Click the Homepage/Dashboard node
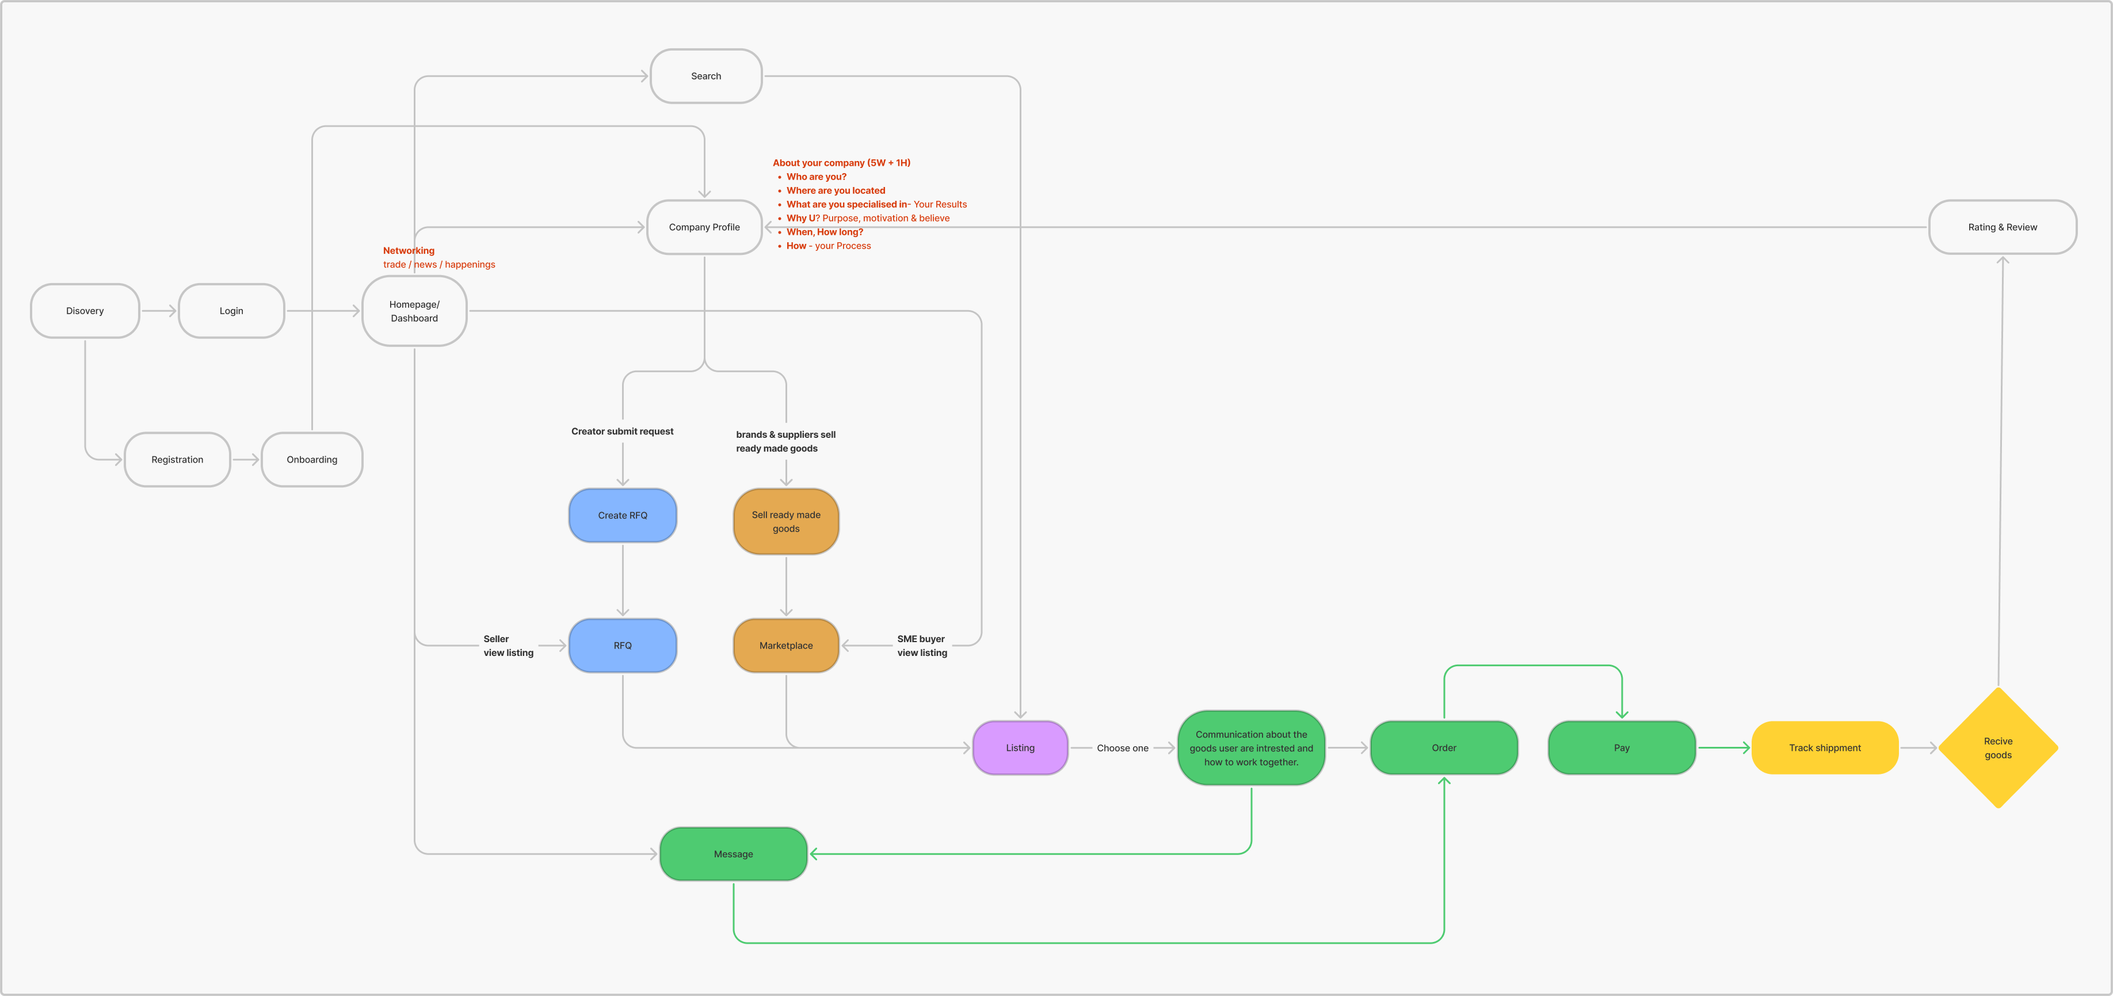2113x996 pixels. (x=414, y=311)
